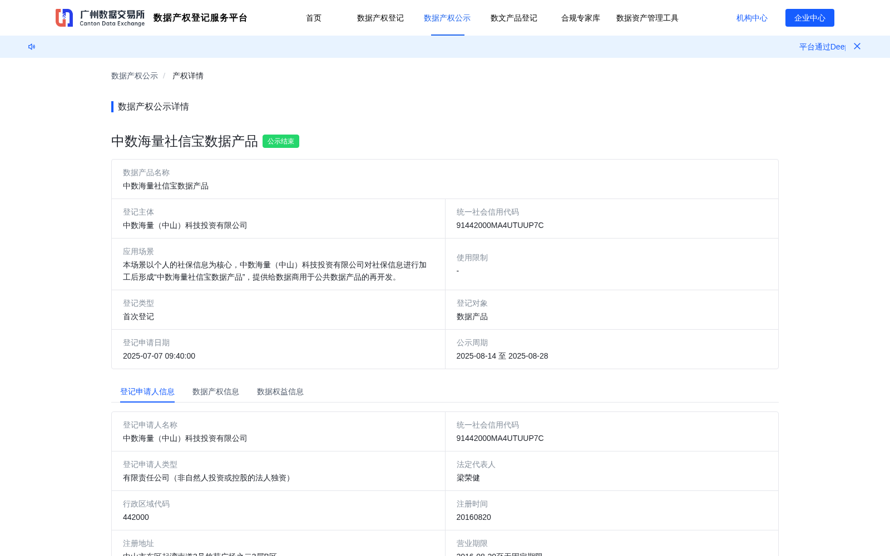Go to 机构中心
Viewport: 890px width, 556px height.
coord(752,18)
